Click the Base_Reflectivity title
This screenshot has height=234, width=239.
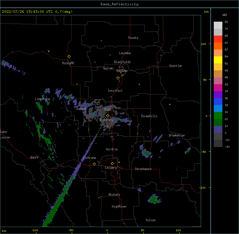tap(119, 4)
